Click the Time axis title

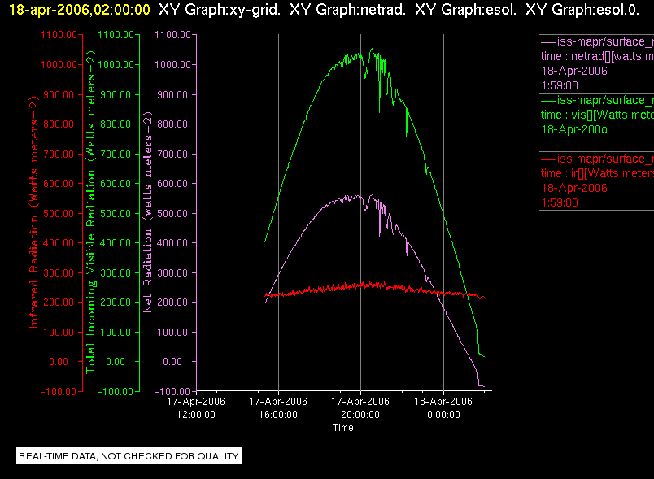(342, 428)
